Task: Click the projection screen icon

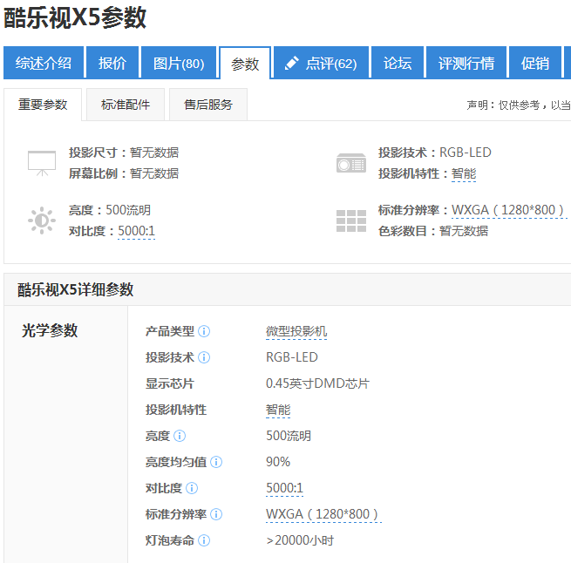Action: click(42, 163)
